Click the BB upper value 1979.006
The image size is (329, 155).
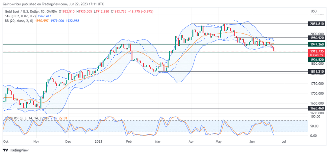(x=57, y=21)
